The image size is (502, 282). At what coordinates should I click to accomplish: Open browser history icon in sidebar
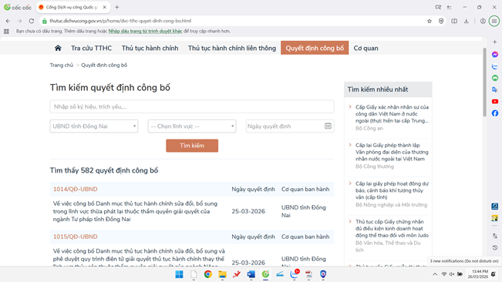[495, 248]
